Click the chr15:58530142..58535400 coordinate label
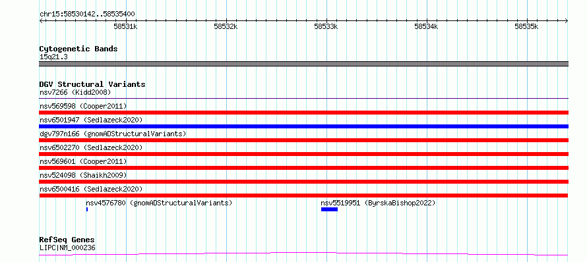 click(x=87, y=14)
